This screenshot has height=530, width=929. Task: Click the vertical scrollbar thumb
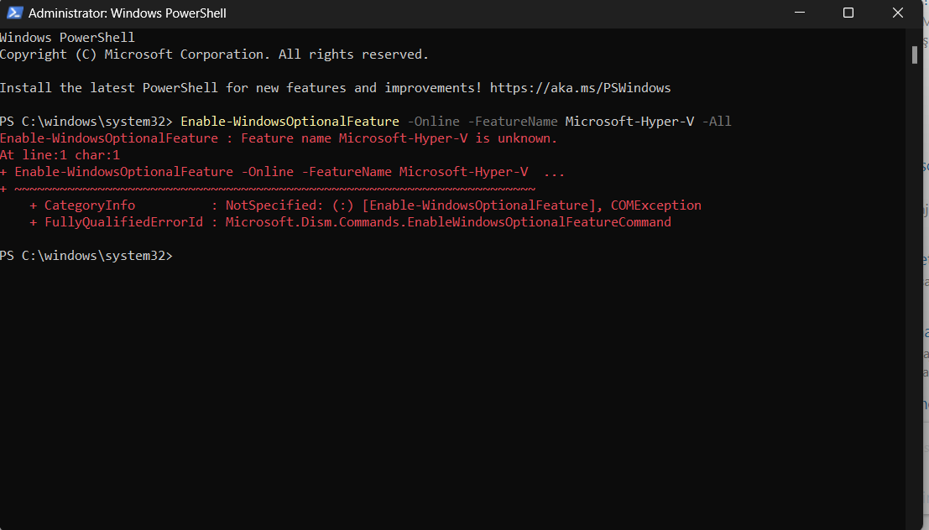tap(915, 54)
